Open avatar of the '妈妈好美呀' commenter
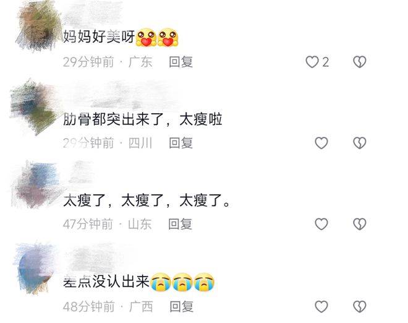Viewport: 408px width, 323px height. (38, 26)
